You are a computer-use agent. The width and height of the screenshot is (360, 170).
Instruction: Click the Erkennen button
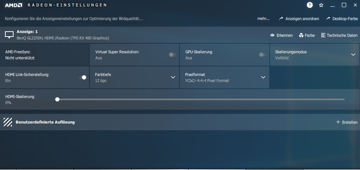[281, 35]
